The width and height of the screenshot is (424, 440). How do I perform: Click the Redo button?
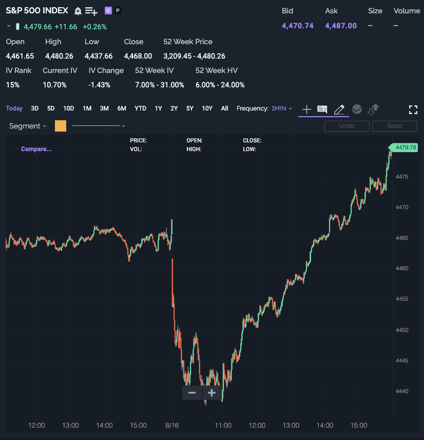pyautogui.click(x=395, y=126)
